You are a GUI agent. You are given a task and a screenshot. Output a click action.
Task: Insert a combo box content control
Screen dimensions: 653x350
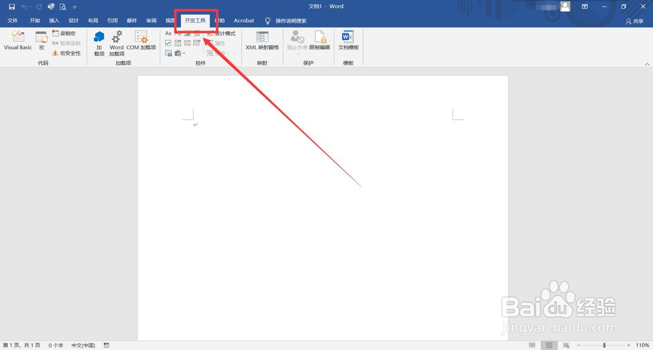(178, 43)
